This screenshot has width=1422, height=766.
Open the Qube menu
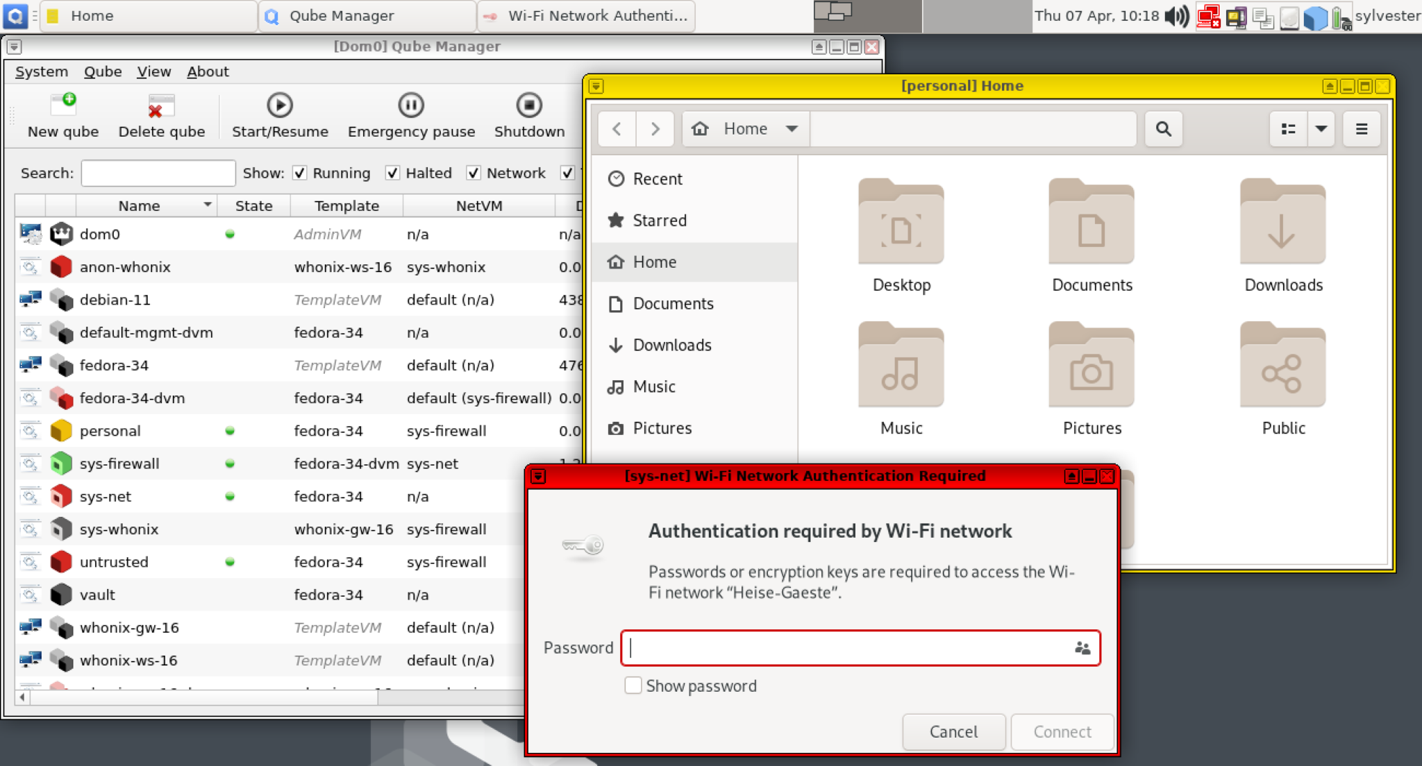[103, 71]
